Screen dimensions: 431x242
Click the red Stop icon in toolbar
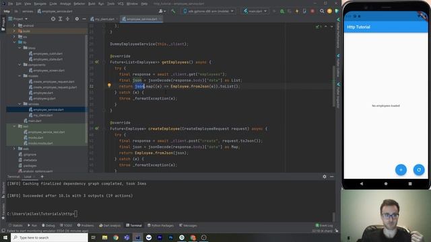[x=312, y=11]
